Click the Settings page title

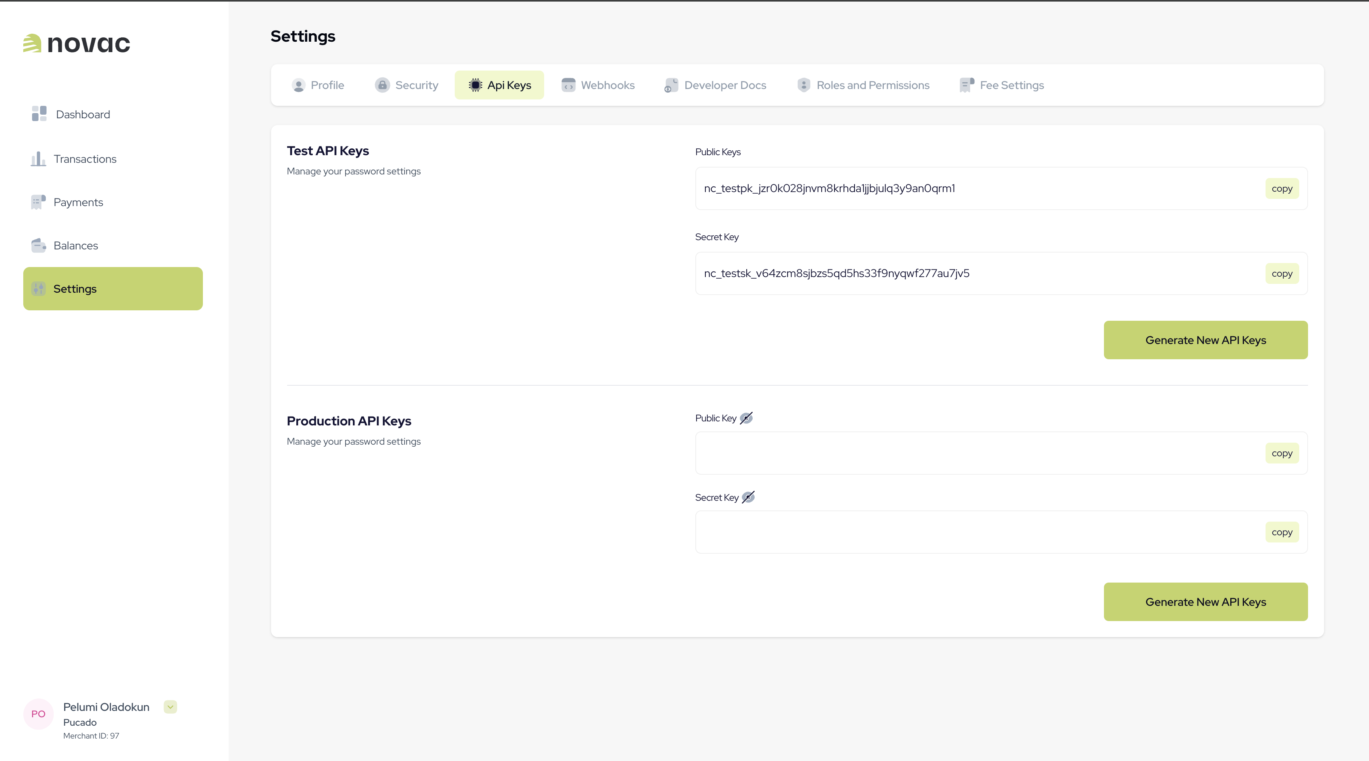(x=303, y=36)
